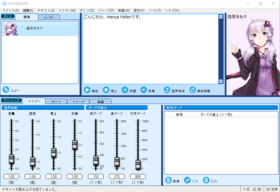This screenshot has width=280, height=192.
Task: Click the 話速 value field
Action: [x=32, y=177]
